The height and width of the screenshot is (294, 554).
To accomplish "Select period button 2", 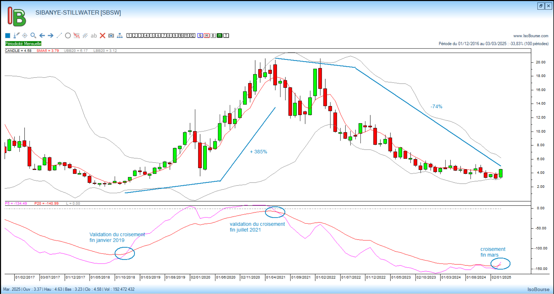I will 135,36.
